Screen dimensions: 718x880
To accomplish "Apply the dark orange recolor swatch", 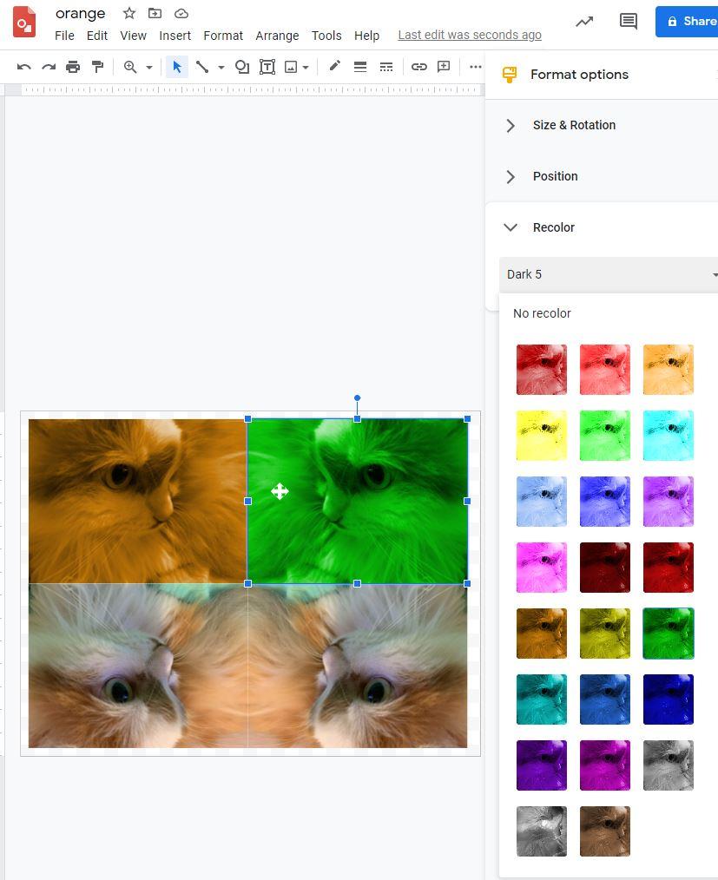I will [541, 633].
